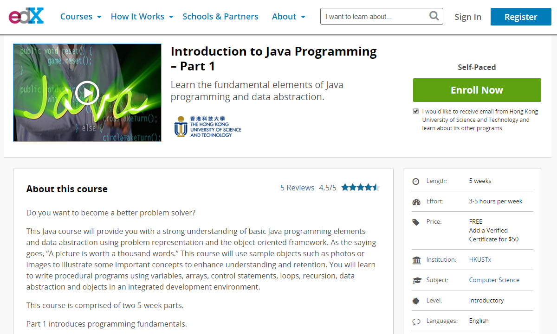Click the 'Add a Verified Certificate for $50' text

coord(494,235)
